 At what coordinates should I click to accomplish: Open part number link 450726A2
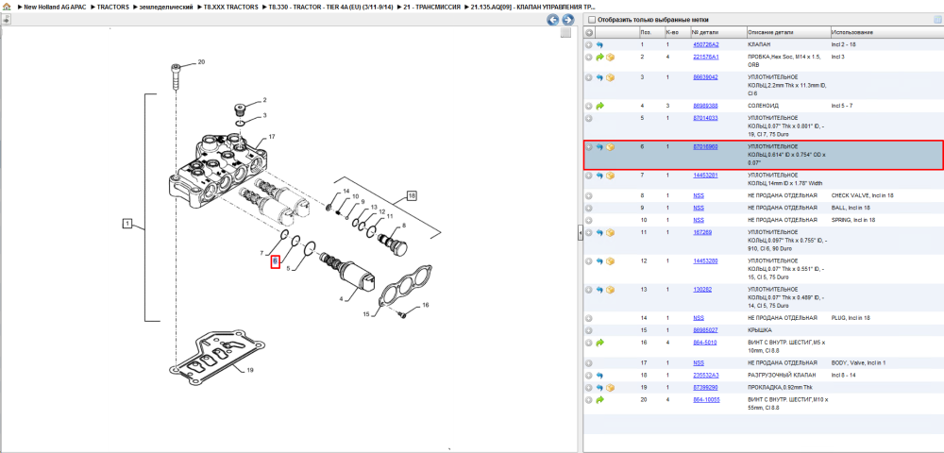pyautogui.click(x=705, y=44)
